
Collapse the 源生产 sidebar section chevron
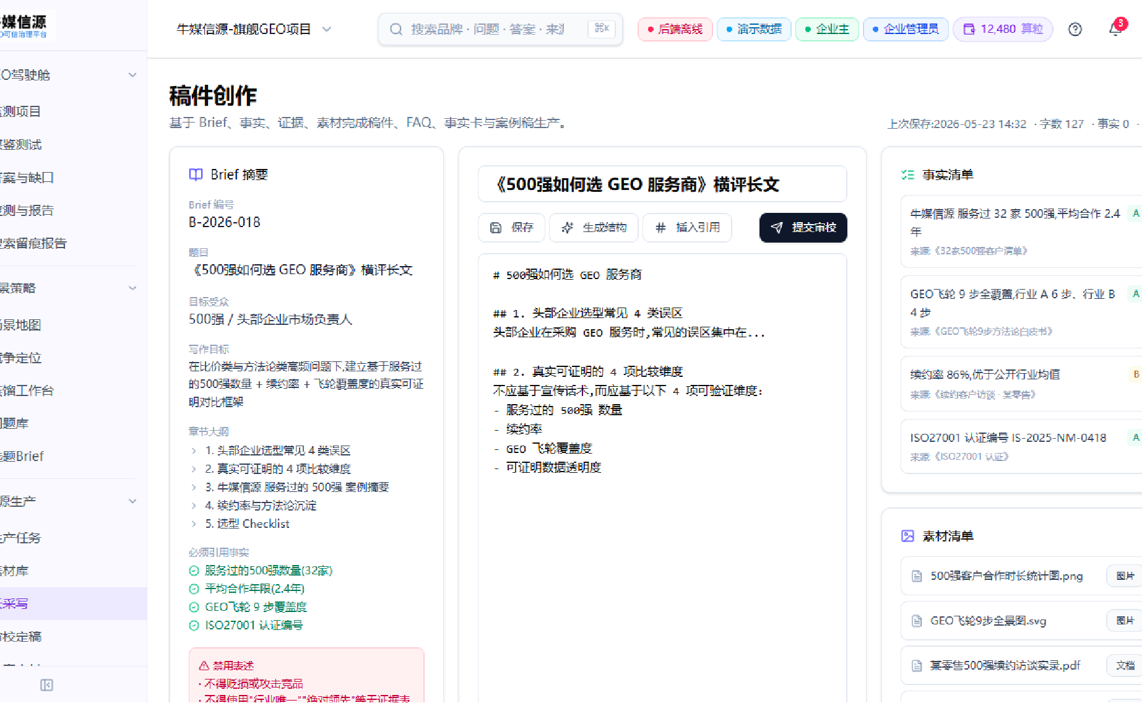[132, 501]
